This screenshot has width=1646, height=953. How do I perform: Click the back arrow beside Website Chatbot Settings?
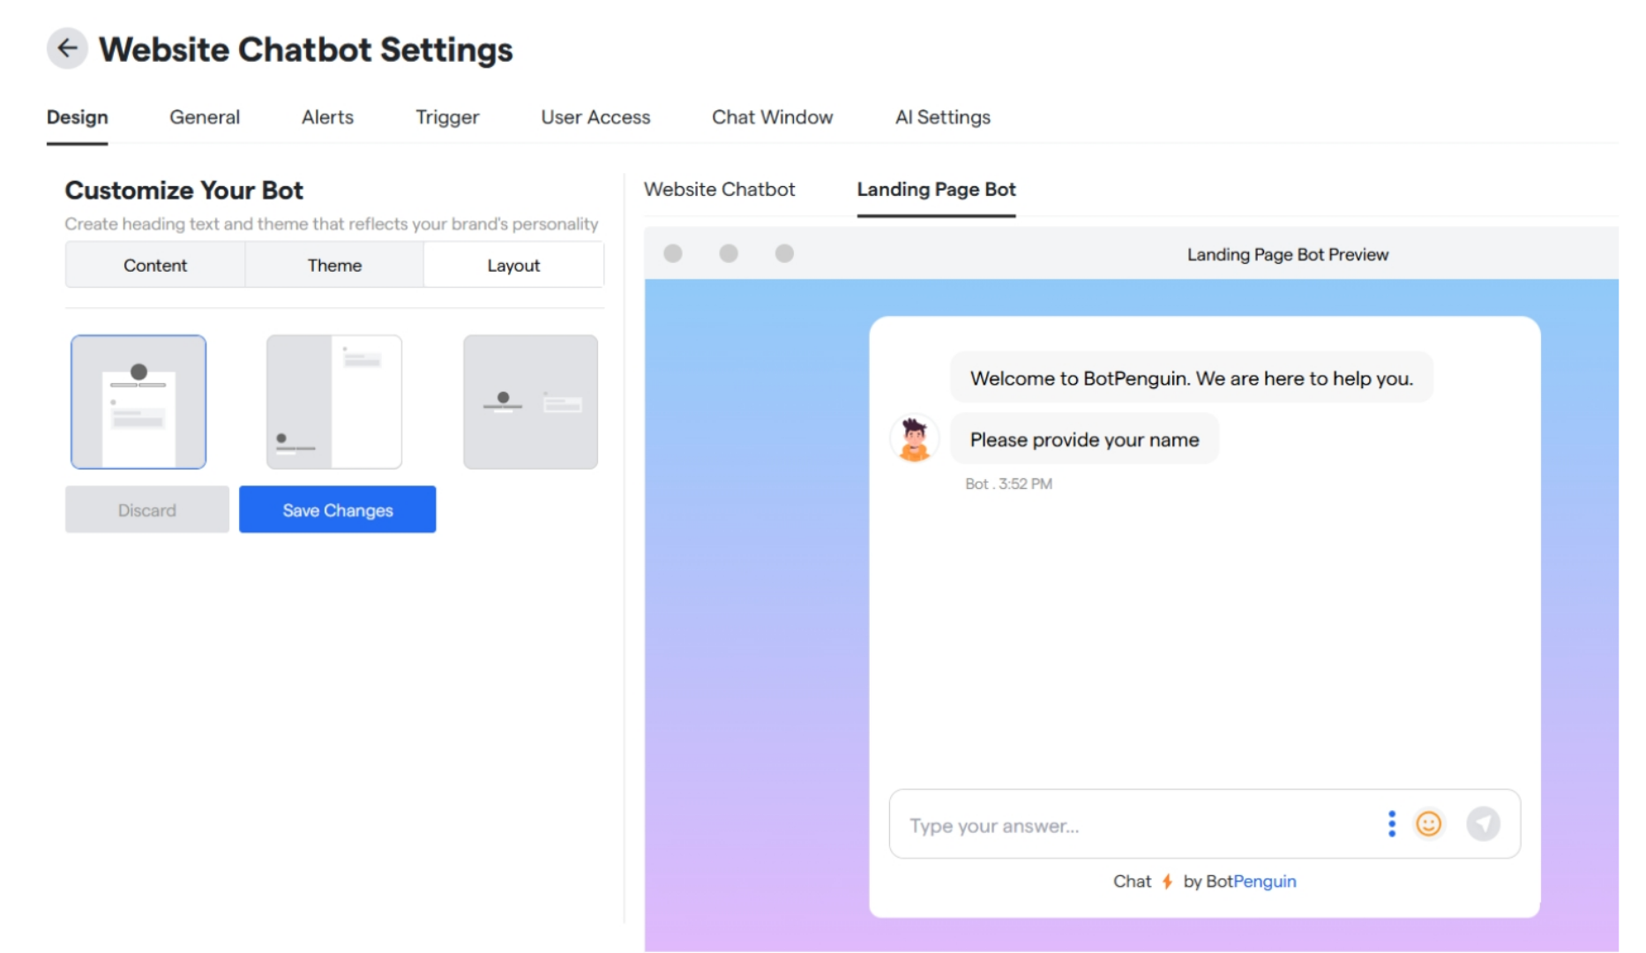click(67, 49)
